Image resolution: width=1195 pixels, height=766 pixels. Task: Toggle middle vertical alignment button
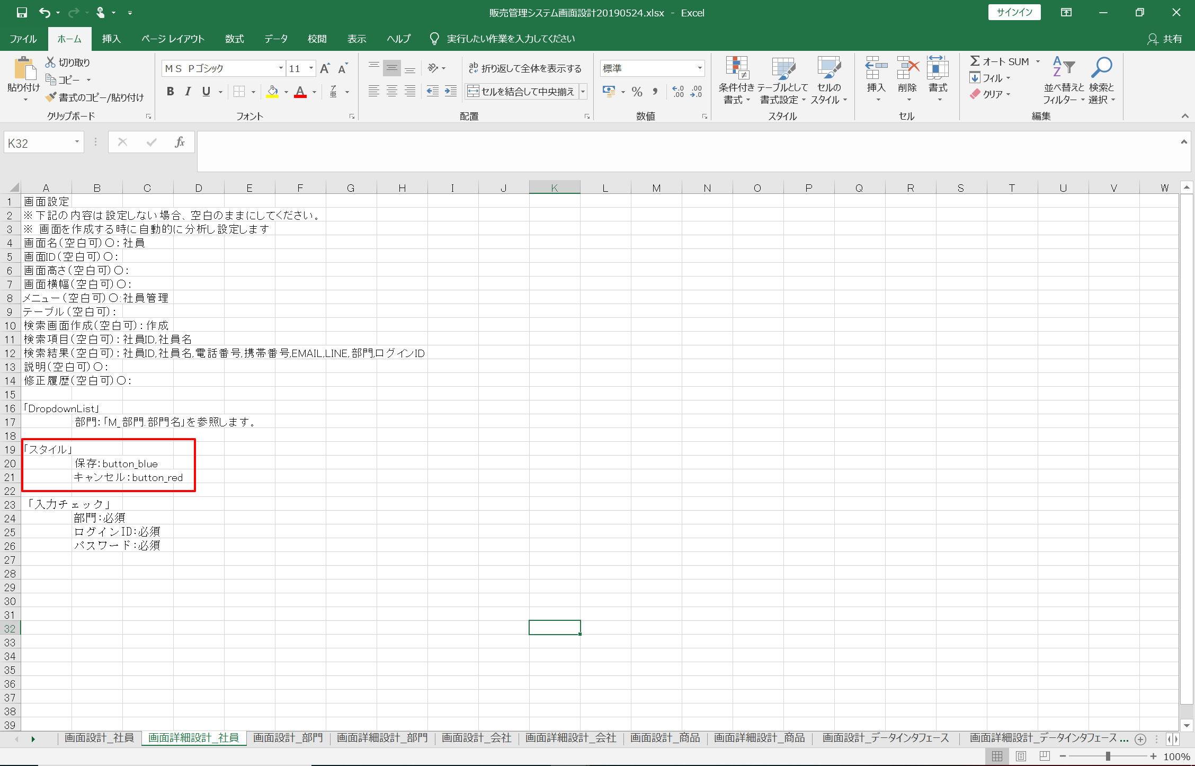point(392,68)
